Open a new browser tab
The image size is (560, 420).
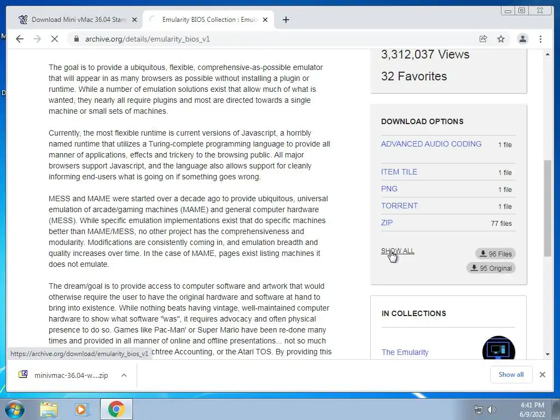coord(285,20)
